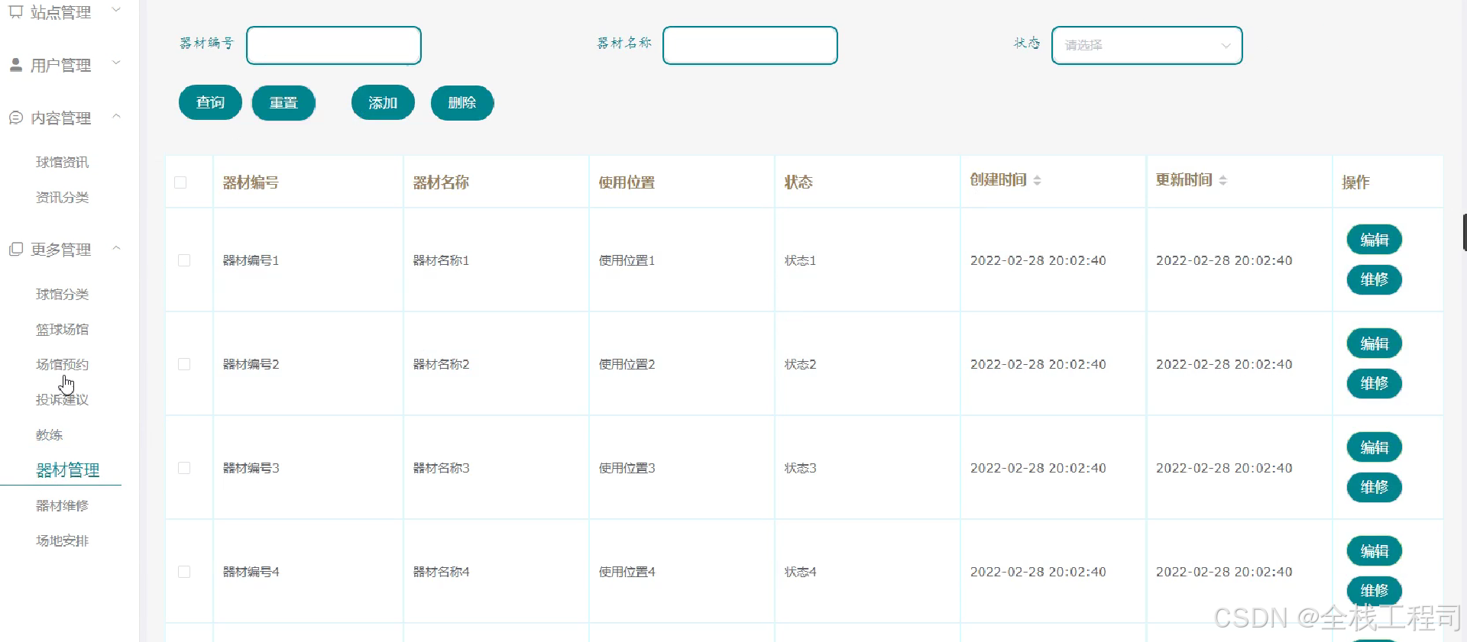Click 编辑 for 器材编号3
This screenshot has height=642, width=1467.
click(x=1375, y=447)
